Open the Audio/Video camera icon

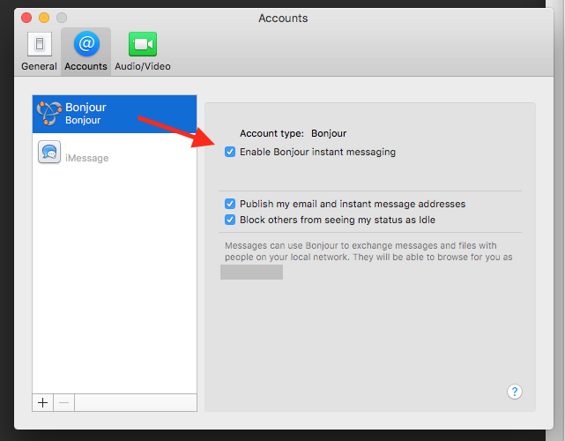coord(143,44)
